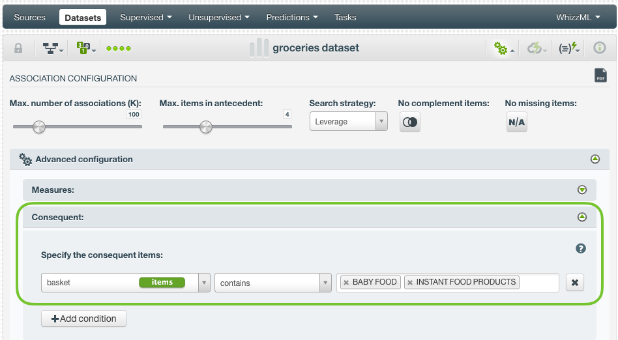Switch to the Tasks tab
Image resolution: width=618 pixels, height=340 pixels.
coord(346,18)
